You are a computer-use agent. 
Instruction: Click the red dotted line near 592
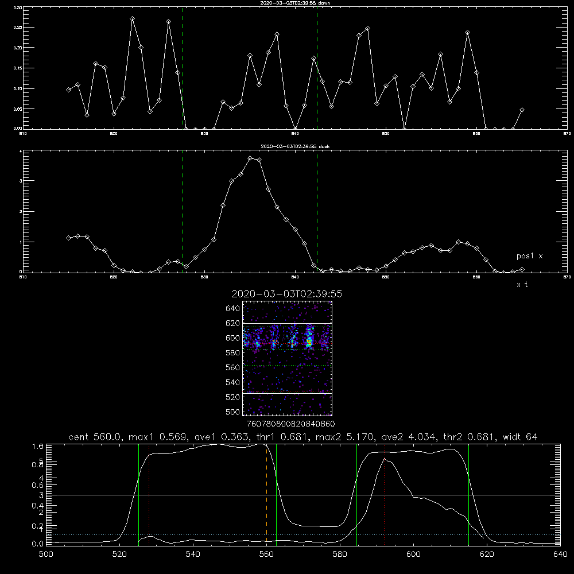[x=384, y=495]
